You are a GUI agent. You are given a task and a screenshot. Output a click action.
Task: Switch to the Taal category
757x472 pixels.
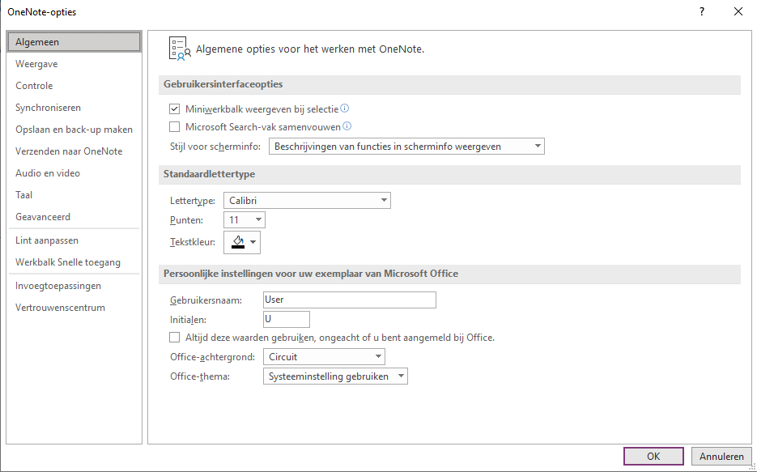pyautogui.click(x=74, y=195)
